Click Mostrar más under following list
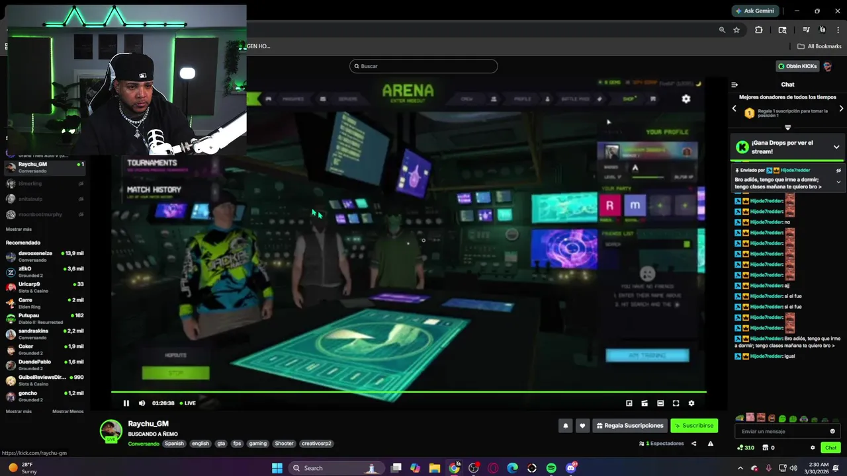This screenshot has height=476, width=847. [x=19, y=229]
